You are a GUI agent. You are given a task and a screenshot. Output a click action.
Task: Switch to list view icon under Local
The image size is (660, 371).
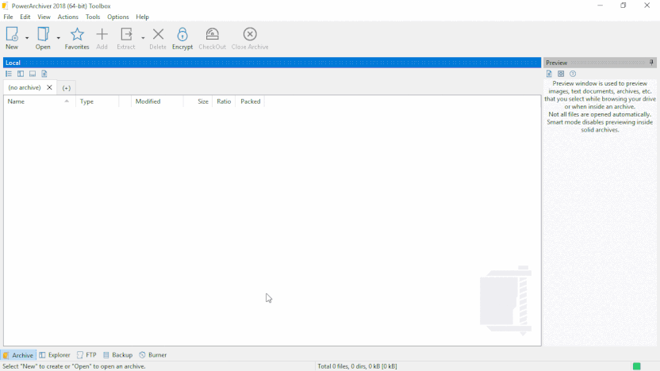pyautogui.click(x=9, y=74)
